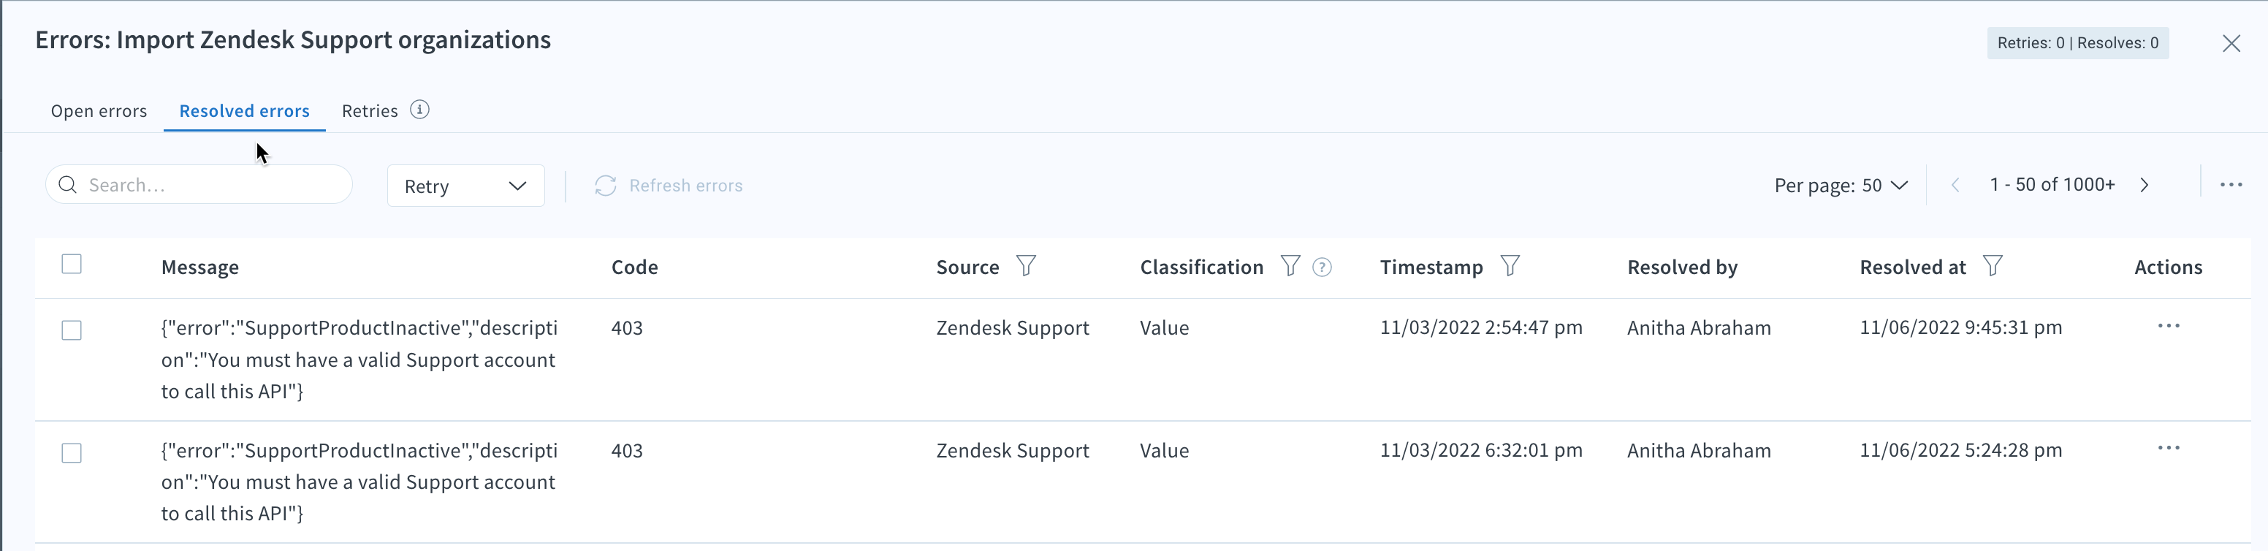
Task: Open the Classification column filter
Action: (x=1290, y=266)
